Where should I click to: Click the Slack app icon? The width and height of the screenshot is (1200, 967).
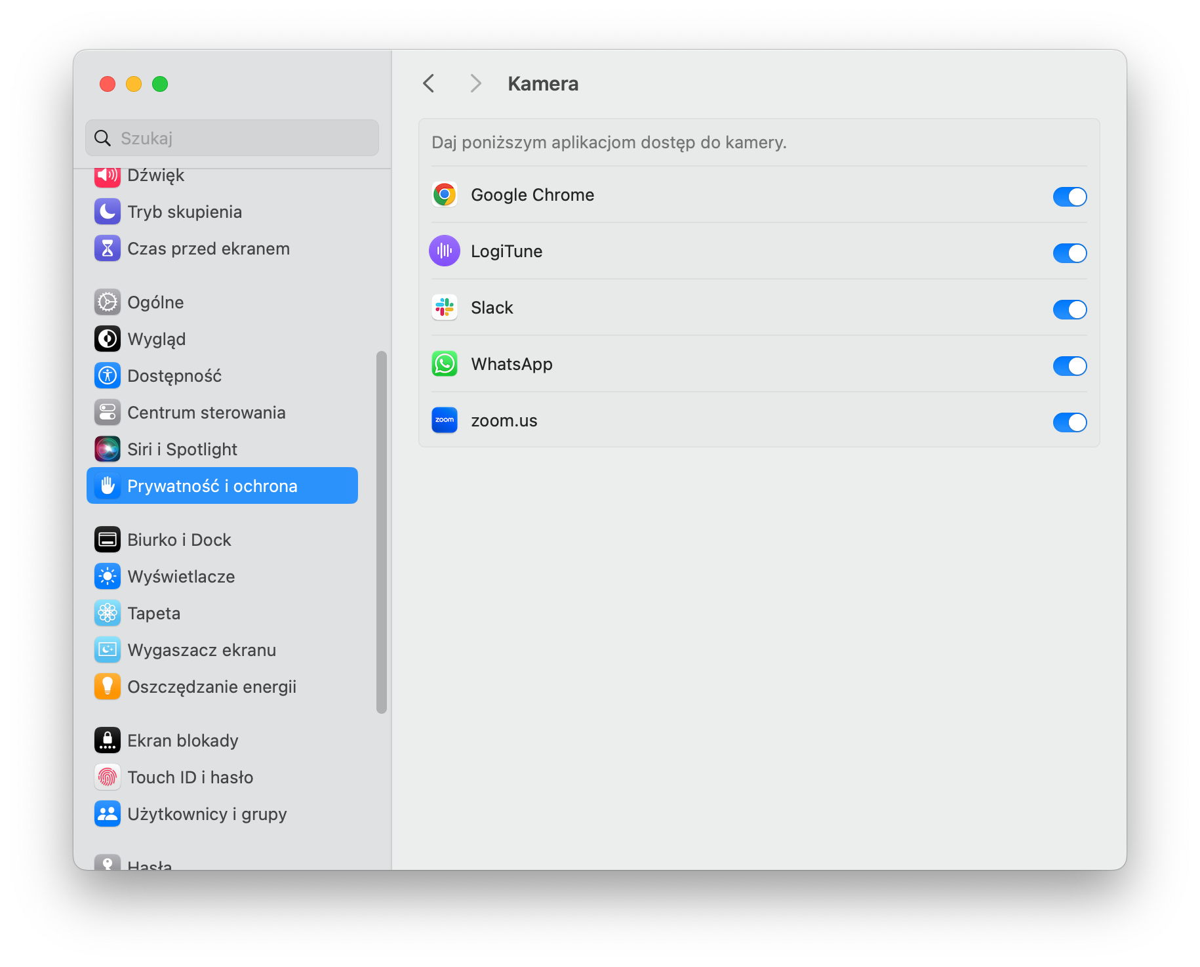[445, 308]
